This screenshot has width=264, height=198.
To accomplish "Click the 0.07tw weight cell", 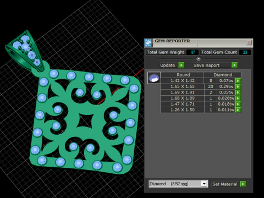I will click(x=226, y=81).
